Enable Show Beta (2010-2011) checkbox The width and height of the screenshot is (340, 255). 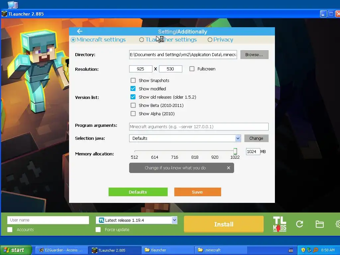point(133,105)
